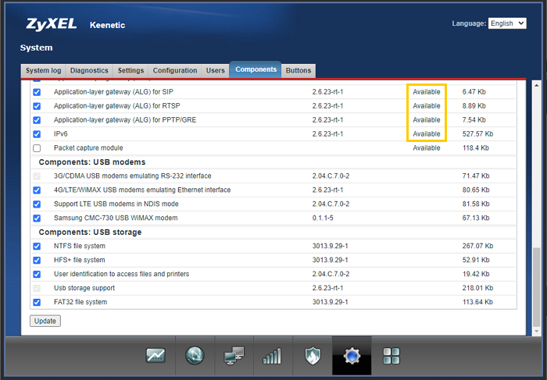Open the applications grid icon
This screenshot has height=380, width=547.
[391, 357]
